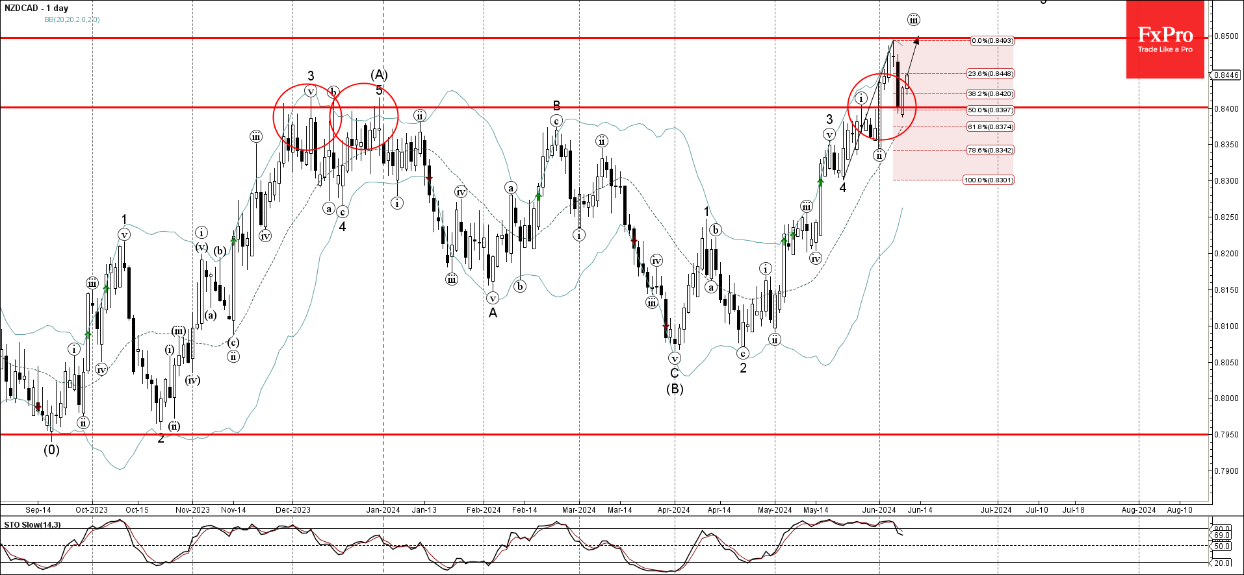Click the 0.8500 price axis label
1244x575 pixels.
pos(1226,36)
